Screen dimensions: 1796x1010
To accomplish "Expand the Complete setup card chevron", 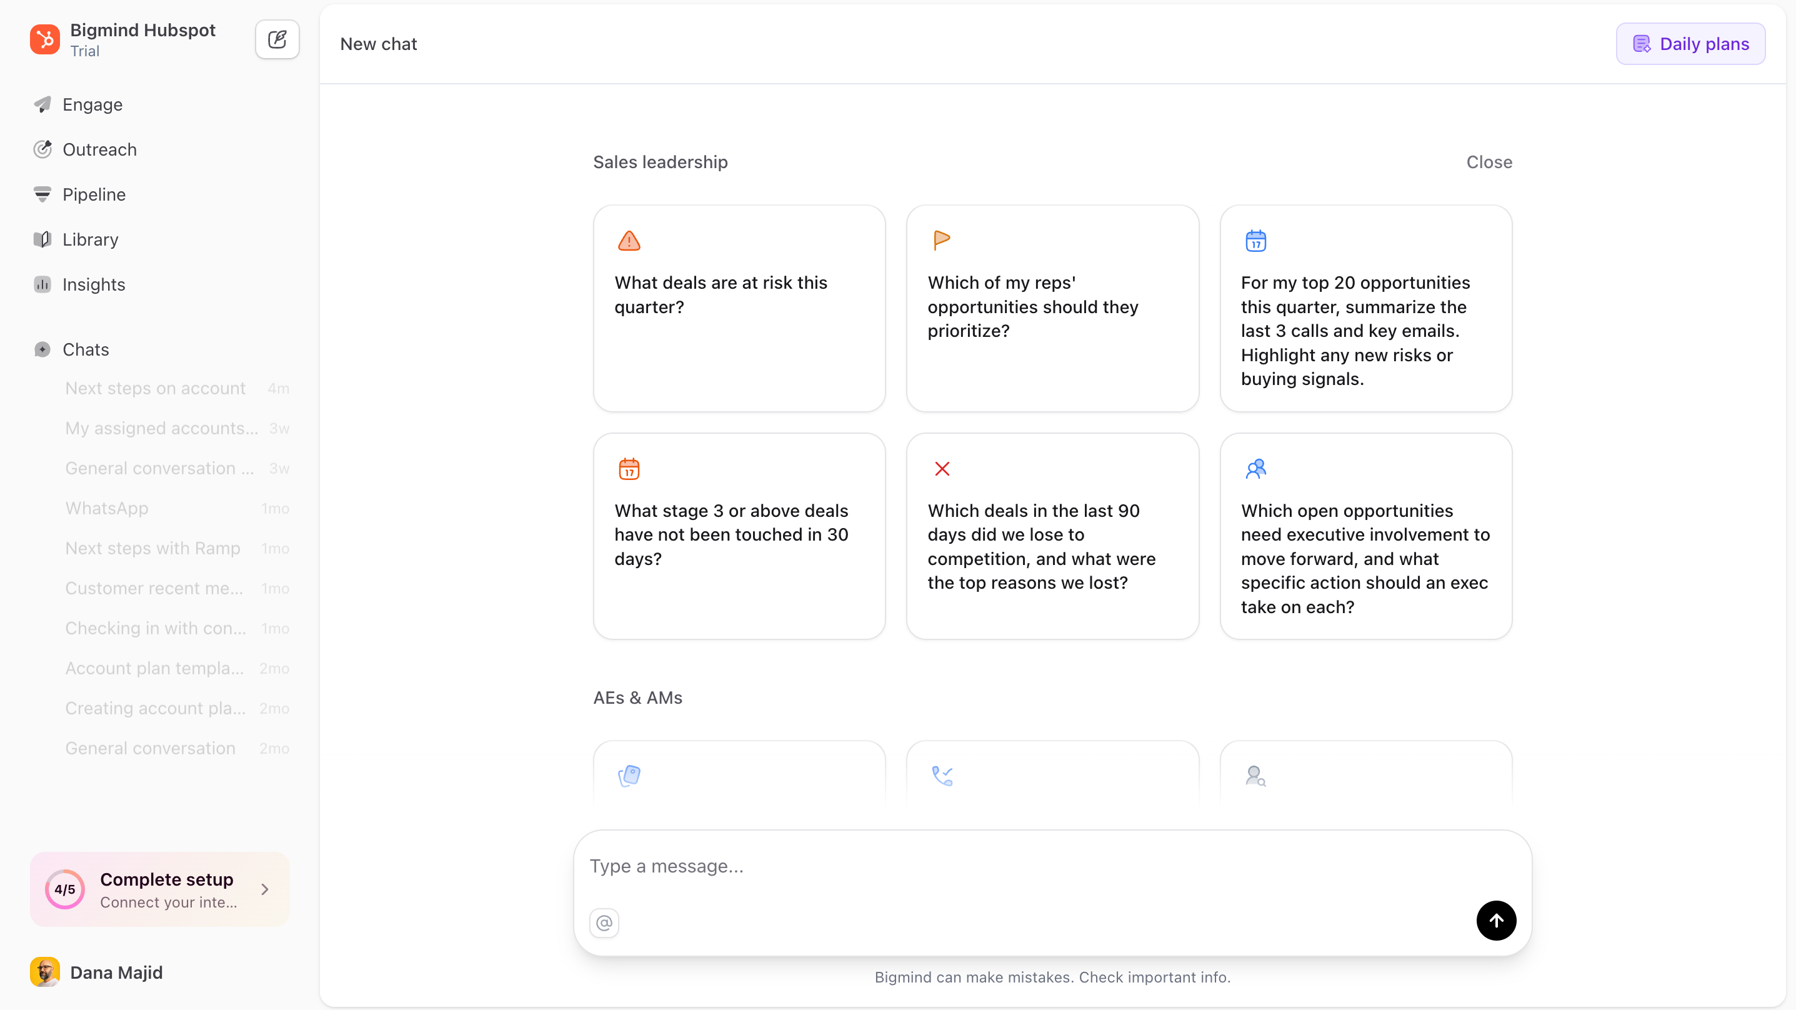I will [265, 889].
